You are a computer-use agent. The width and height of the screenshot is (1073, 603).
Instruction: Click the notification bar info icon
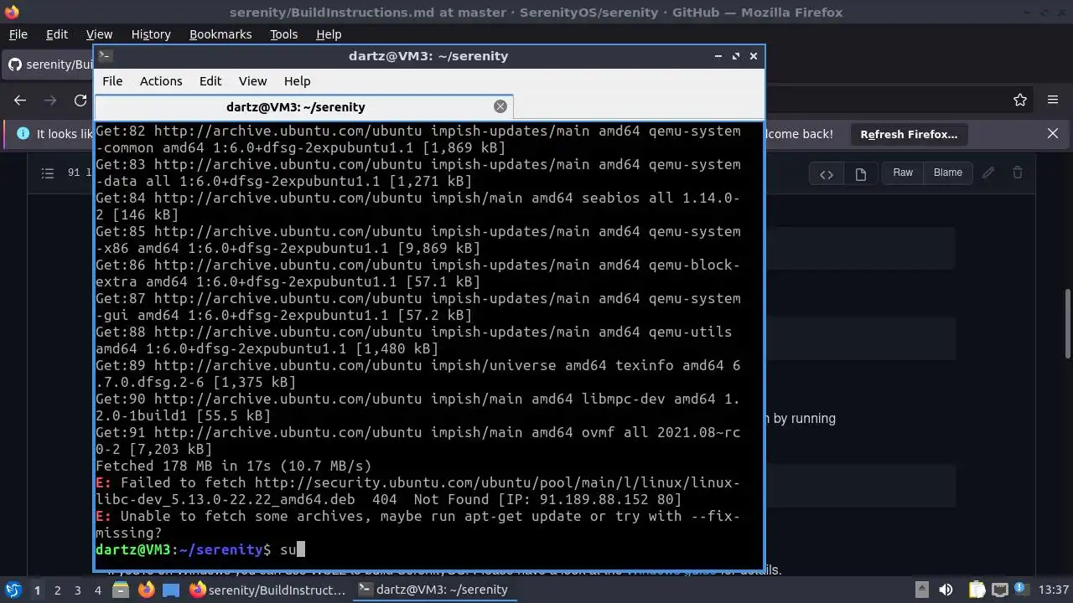22,134
